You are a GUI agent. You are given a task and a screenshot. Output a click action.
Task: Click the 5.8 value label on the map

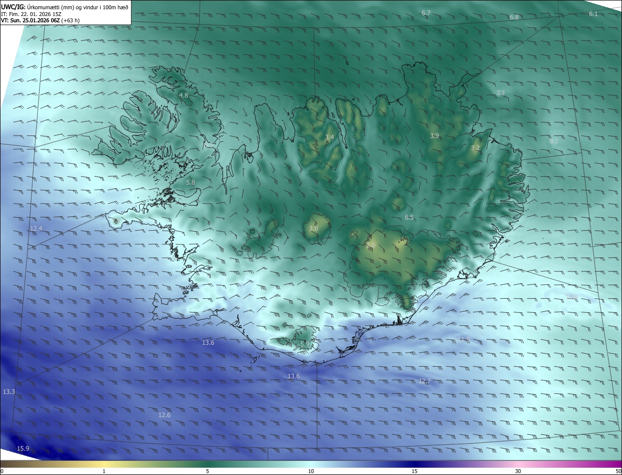click(190, 183)
